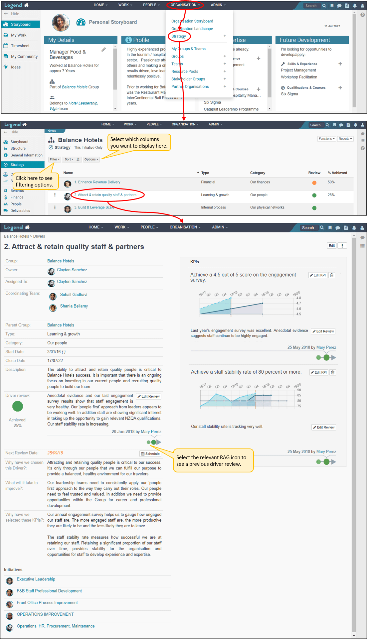Viewport: 367px width, 639px height.
Task: Delete the engagement survey KPI with the trash icon
Action: click(x=332, y=275)
